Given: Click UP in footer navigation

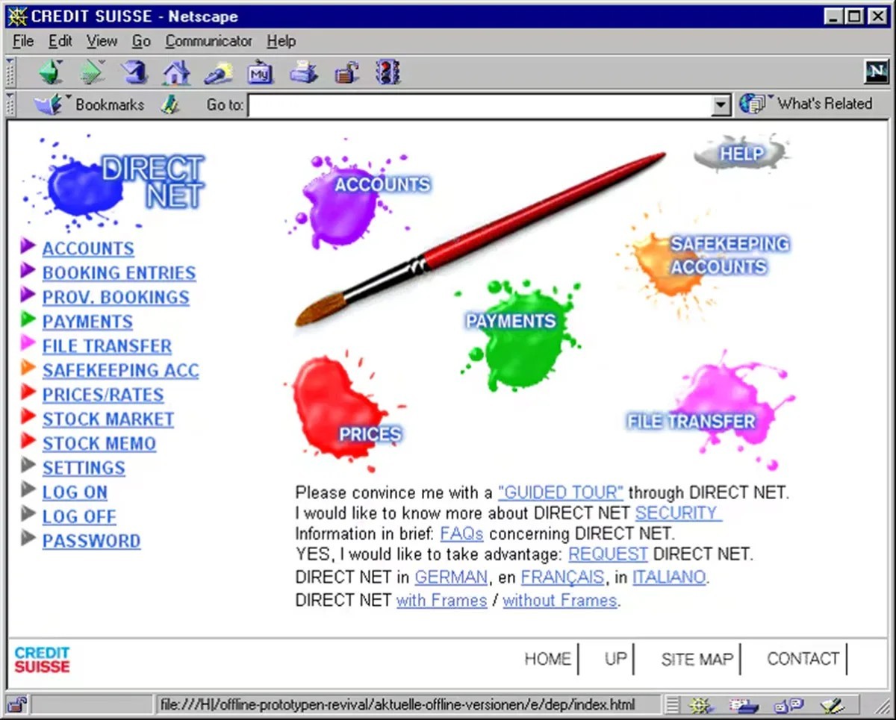Looking at the screenshot, I should tap(616, 660).
